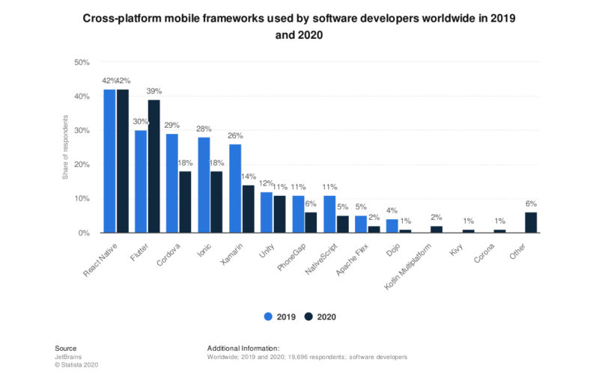Click the dark navy 2020 legend dot
This screenshot has height=380, width=599.
coord(308,316)
